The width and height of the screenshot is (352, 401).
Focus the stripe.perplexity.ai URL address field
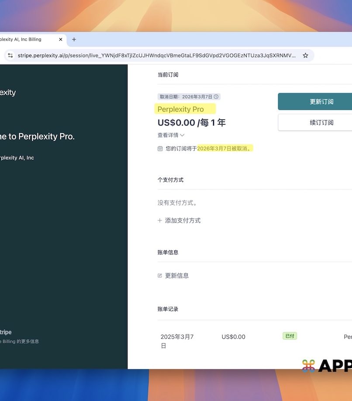tap(156, 56)
